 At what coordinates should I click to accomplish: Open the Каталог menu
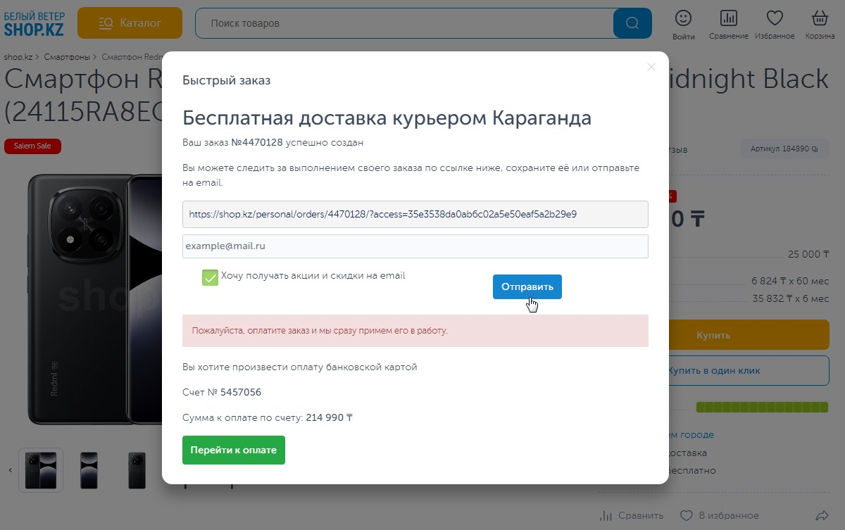pyautogui.click(x=130, y=23)
